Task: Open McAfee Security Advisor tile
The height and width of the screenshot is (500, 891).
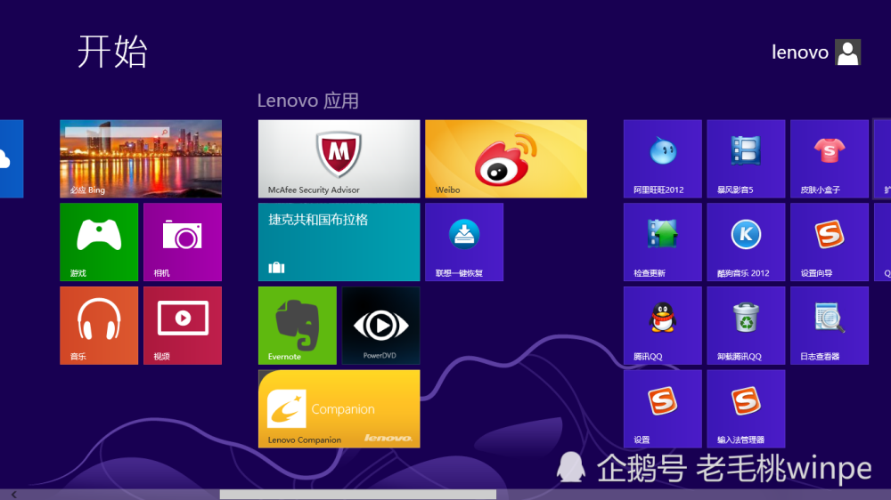Action: (x=339, y=159)
